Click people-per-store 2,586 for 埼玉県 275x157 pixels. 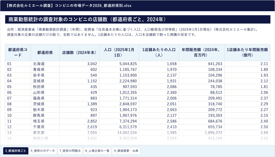coord(159,121)
